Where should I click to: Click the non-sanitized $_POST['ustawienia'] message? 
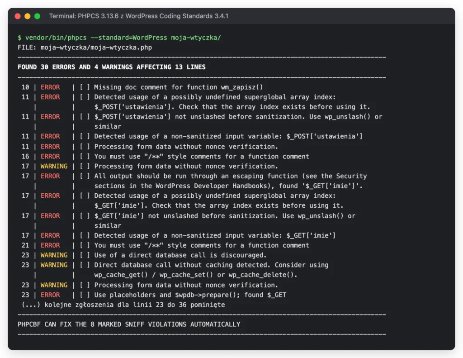228,136
